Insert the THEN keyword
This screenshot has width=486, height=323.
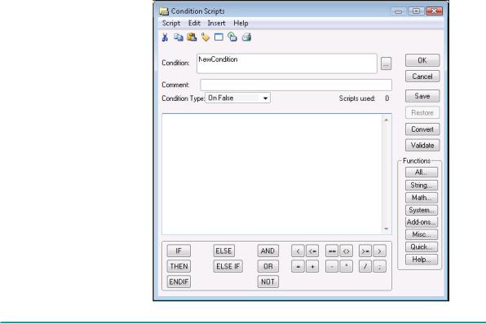click(179, 266)
